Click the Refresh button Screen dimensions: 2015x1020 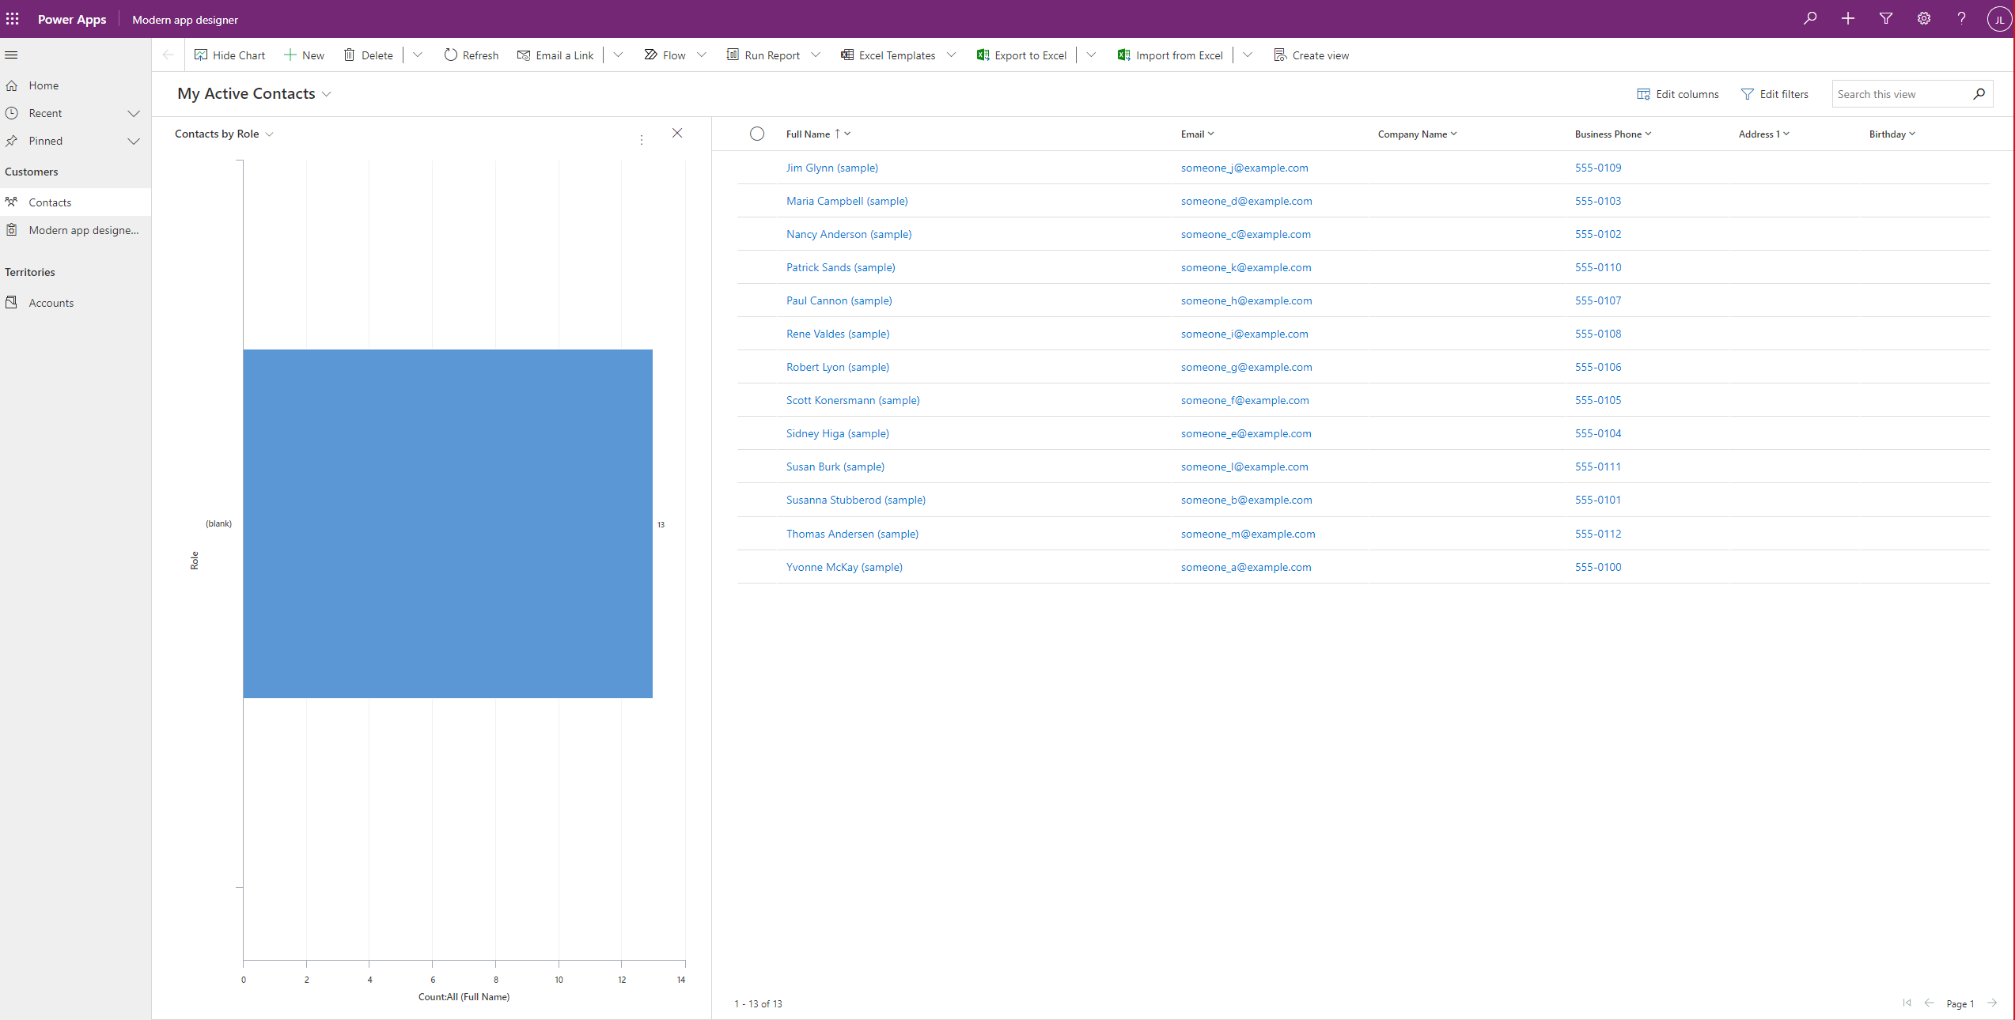(472, 55)
